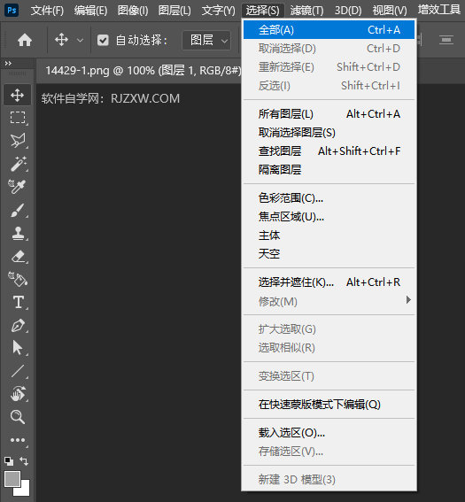Open 色彩范围(C)... dialog
This screenshot has width=465, height=502.
[329, 198]
